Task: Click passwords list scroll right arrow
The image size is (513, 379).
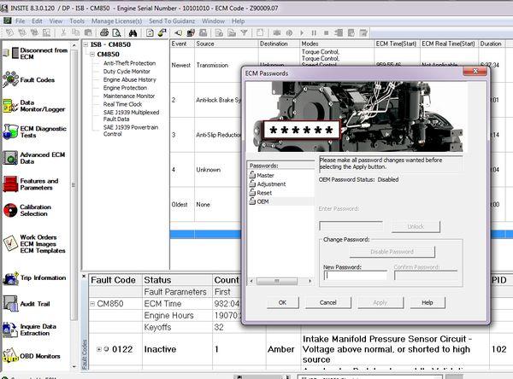Action: click(310, 281)
